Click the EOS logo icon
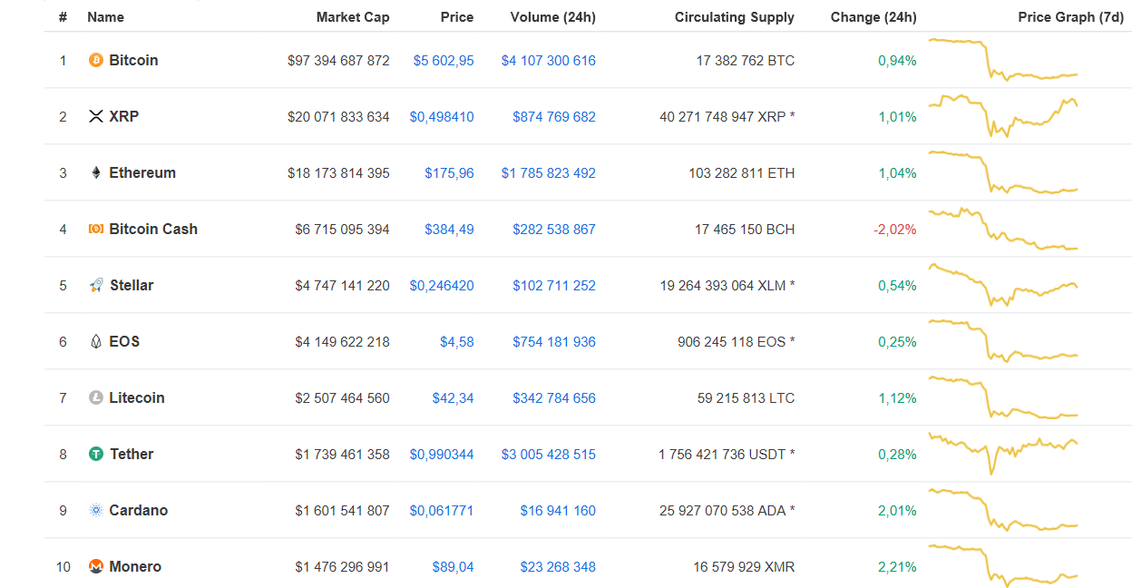The image size is (1132, 588). (x=95, y=341)
